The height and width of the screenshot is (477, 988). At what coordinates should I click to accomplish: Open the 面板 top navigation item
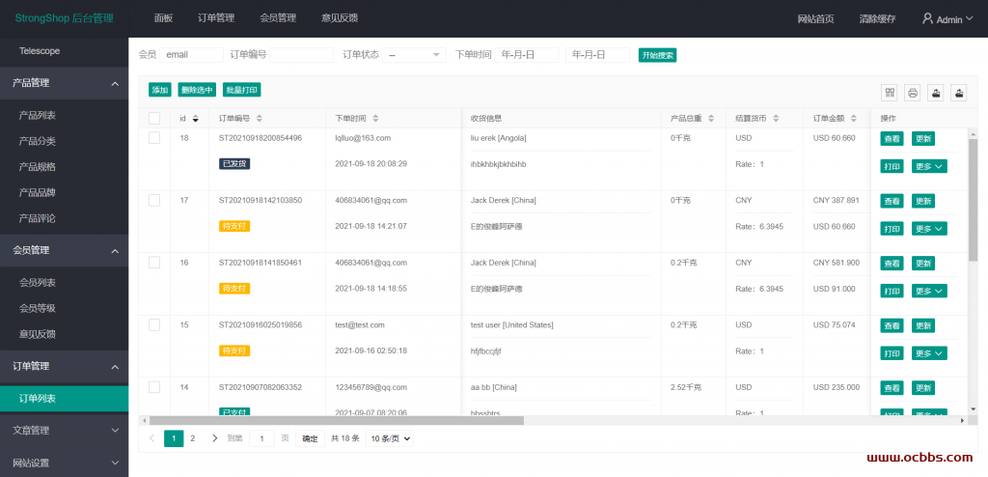pyautogui.click(x=163, y=18)
